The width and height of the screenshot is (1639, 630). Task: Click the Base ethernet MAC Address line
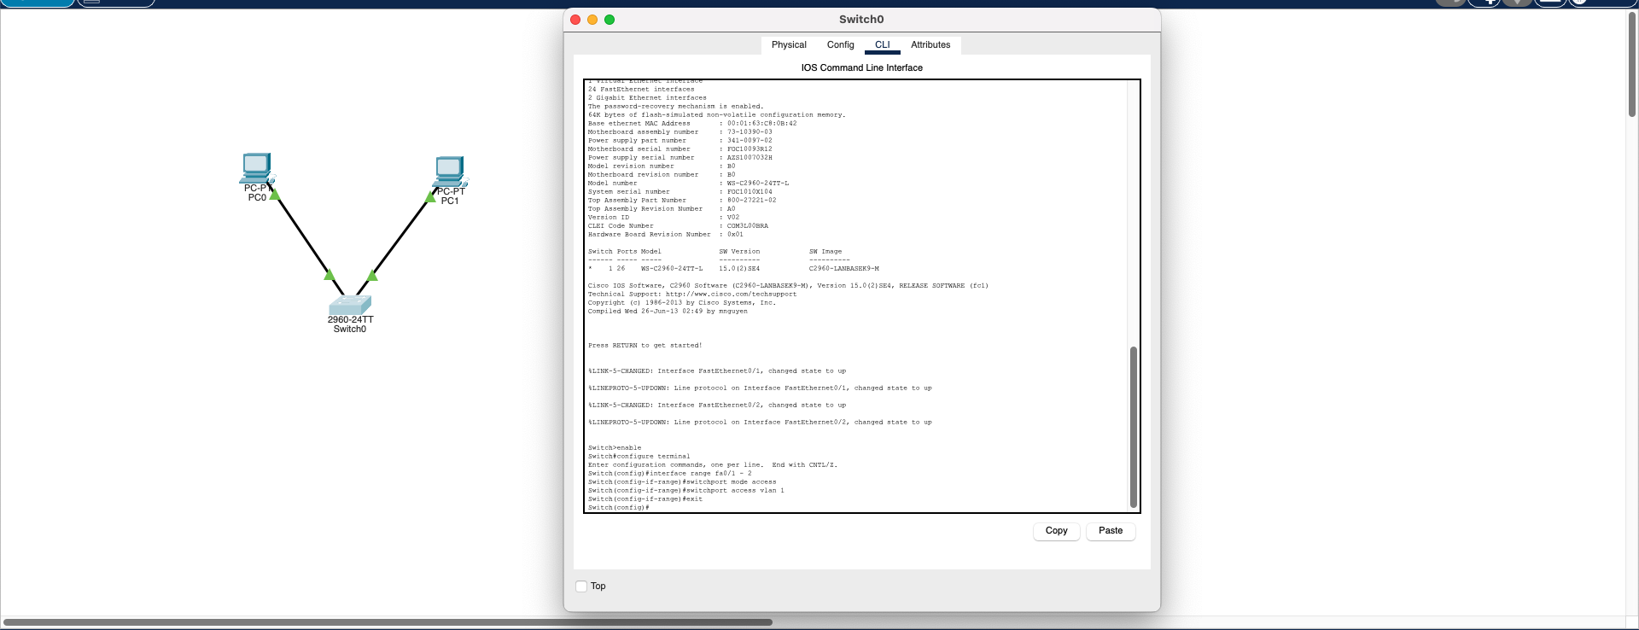click(692, 124)
